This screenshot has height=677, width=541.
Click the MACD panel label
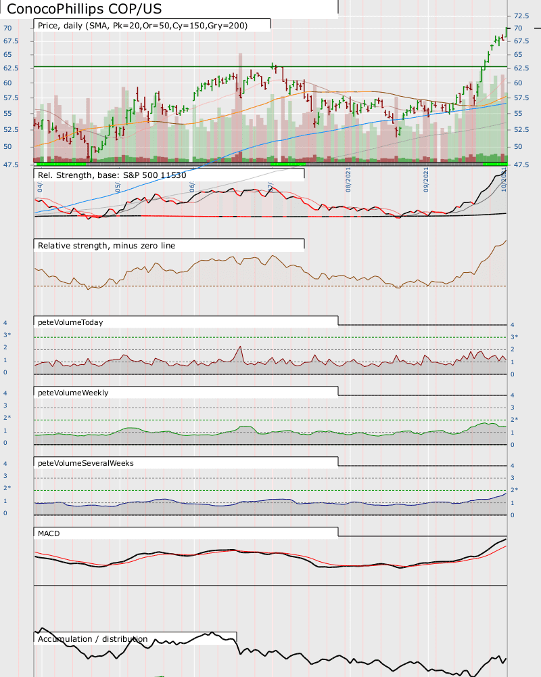[x=49, y=533]
